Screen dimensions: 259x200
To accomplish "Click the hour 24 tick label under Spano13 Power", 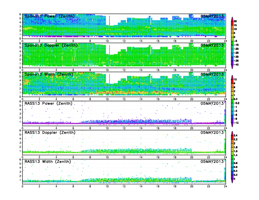I will click(x=225, y=41).
